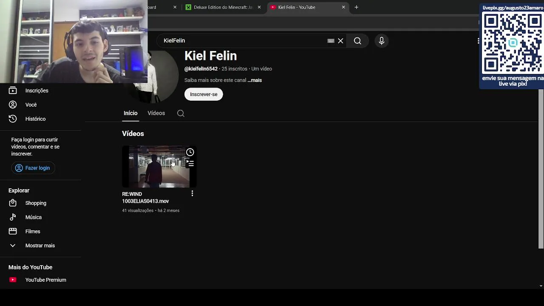Viewport: 544px width, 306px height.
Task: Open the YouTube Premium icon
Action: pyautogui.click(x=13, y=280)
